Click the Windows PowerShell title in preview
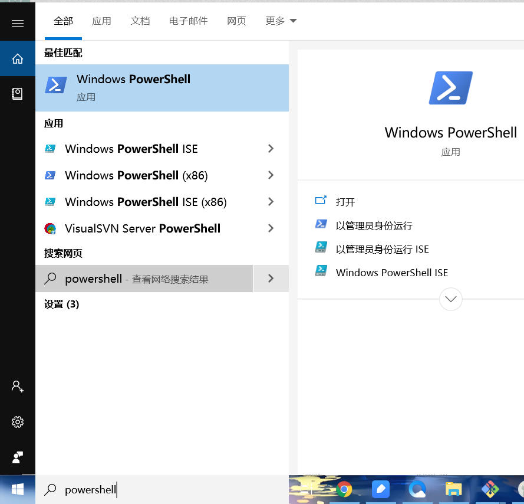Screen dimensions: 524x504 point(450,133)
